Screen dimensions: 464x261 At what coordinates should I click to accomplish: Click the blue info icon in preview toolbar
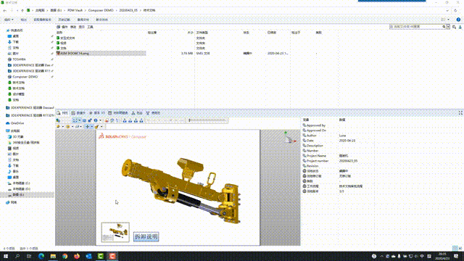point(96,120)
